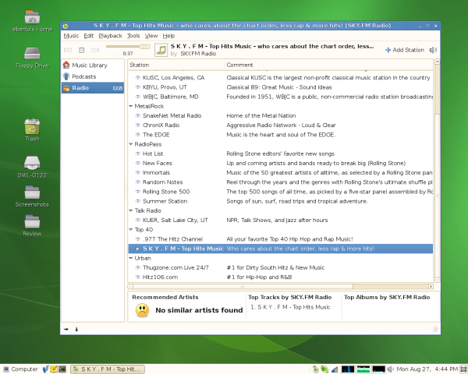Screen dimensions: 468x374
Task: Select Thugzone.com Live 24/7 station
Action: [281, 267]
